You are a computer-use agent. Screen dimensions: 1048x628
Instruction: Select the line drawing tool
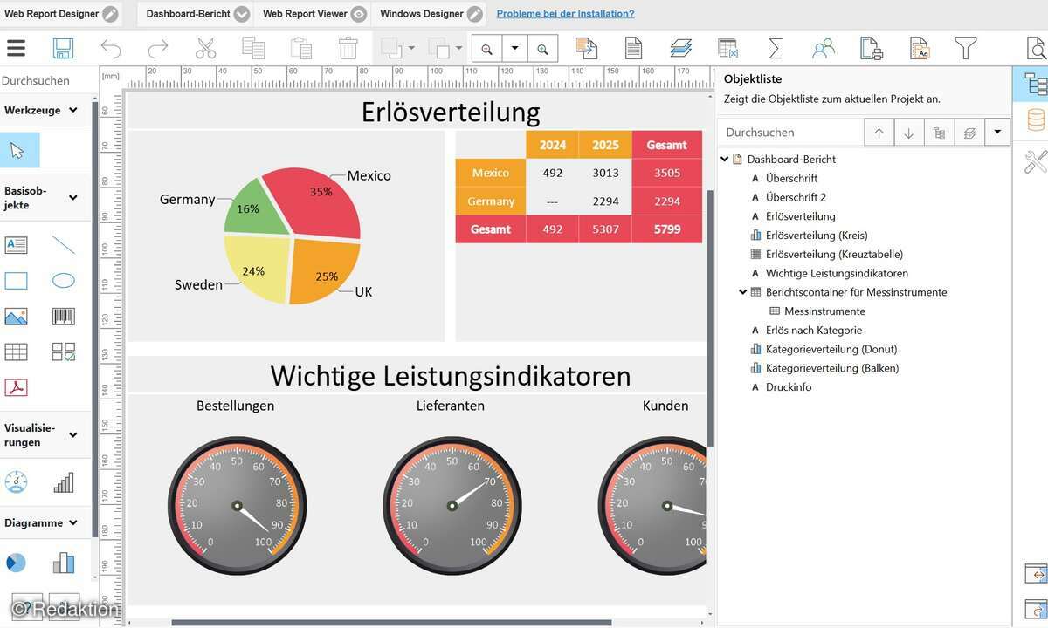(64, 245)
